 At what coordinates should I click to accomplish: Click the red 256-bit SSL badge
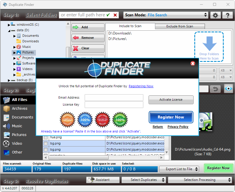(102, 120)
